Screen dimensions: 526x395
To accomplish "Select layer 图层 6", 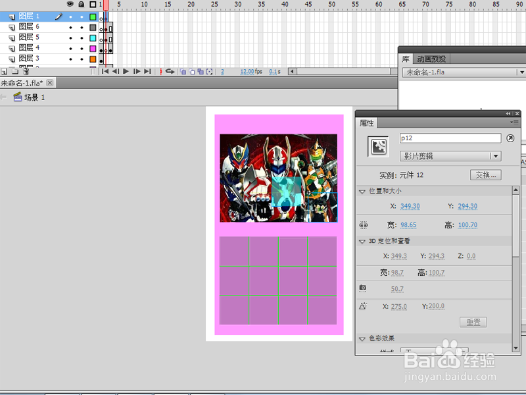I will click(x=29, y=26).
